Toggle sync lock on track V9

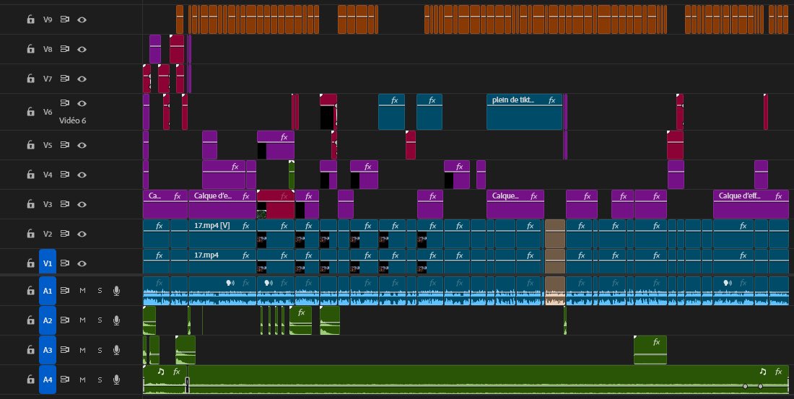[65, 19]
